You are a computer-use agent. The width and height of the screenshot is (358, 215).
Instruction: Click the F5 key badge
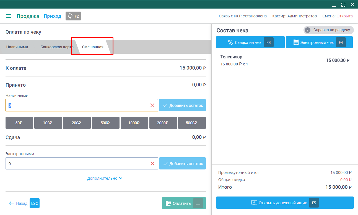(x=314, y=203)
